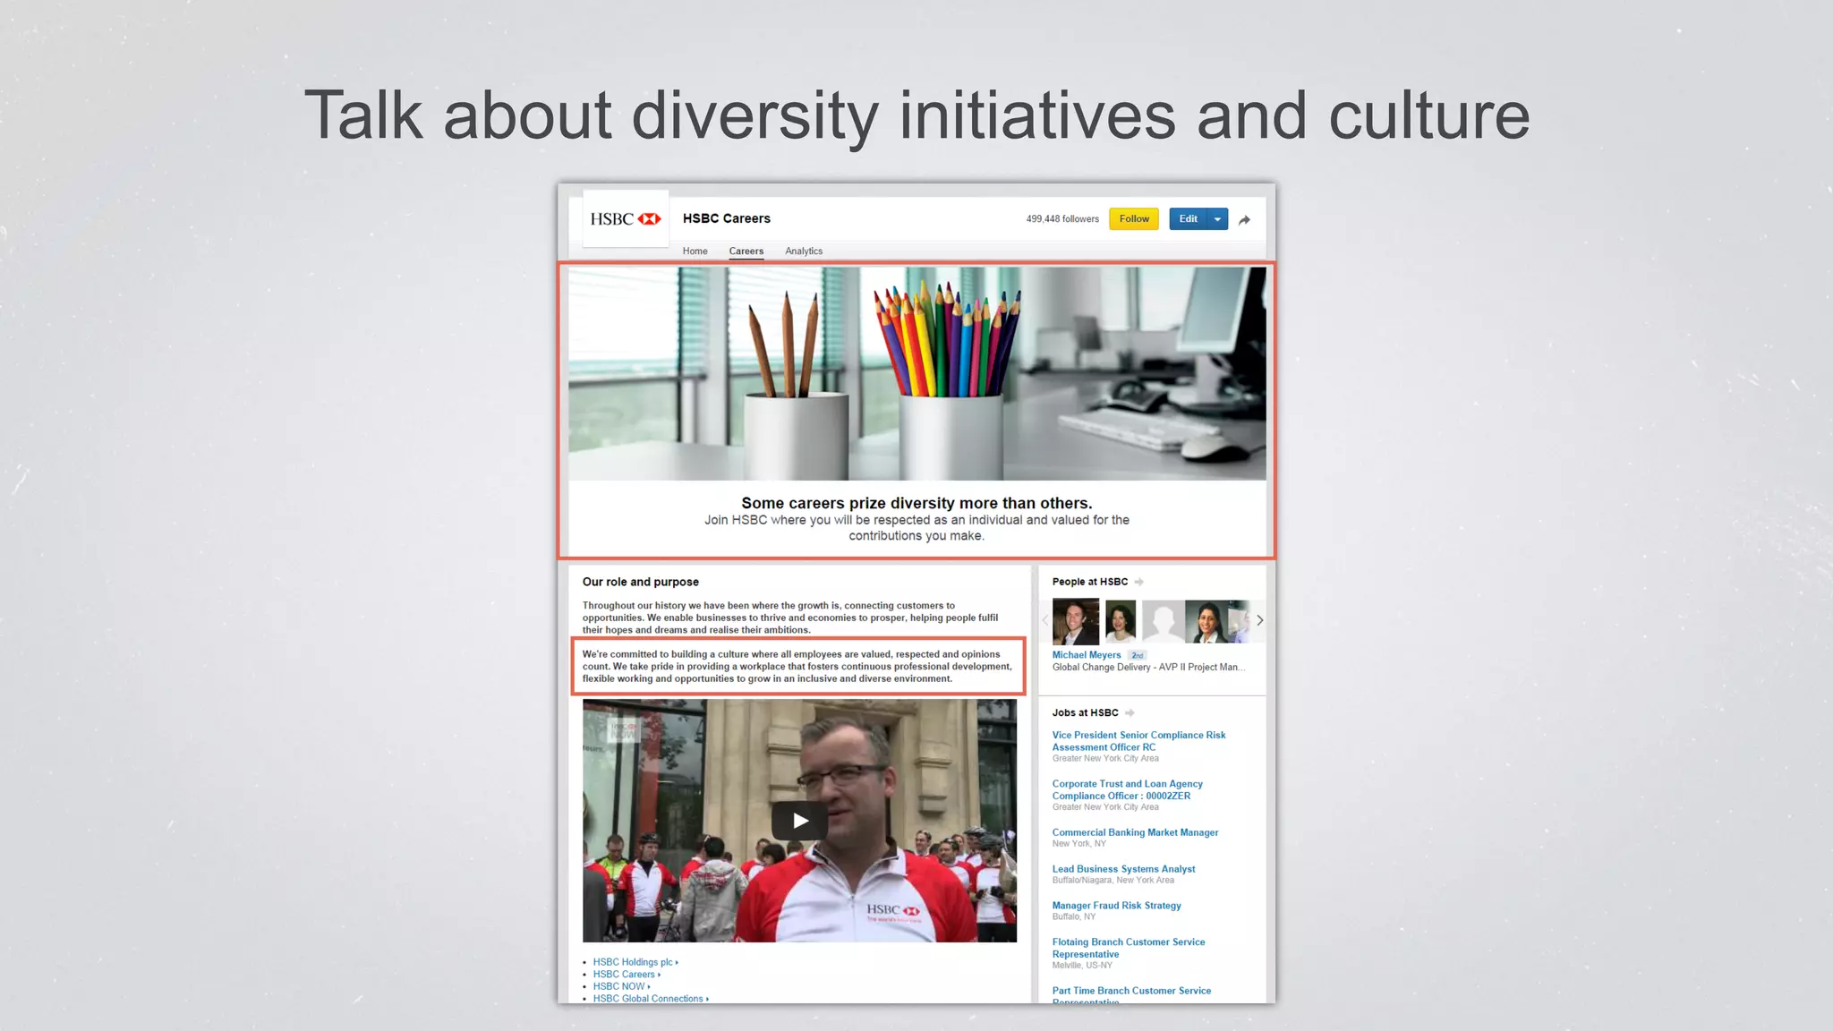Open Vice President Senior Compliance Risk job

[x=1138, y=741]
